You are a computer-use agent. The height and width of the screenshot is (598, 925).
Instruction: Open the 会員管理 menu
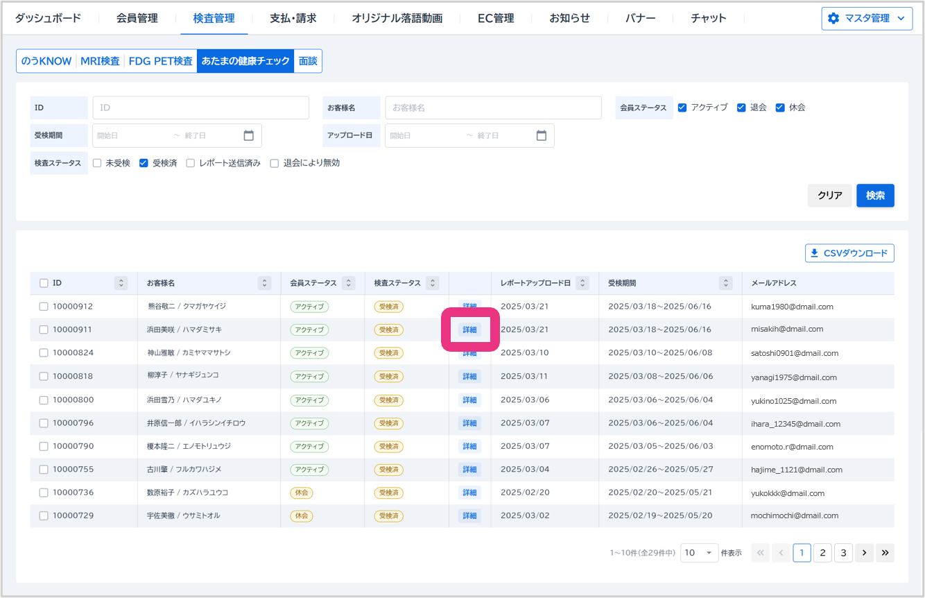137,19
